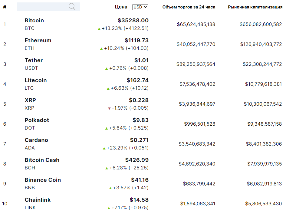This screenshot has height=212, width=286.
Task: Sort by Объем торгов за 24 часа header
Action: click(189, 7)
